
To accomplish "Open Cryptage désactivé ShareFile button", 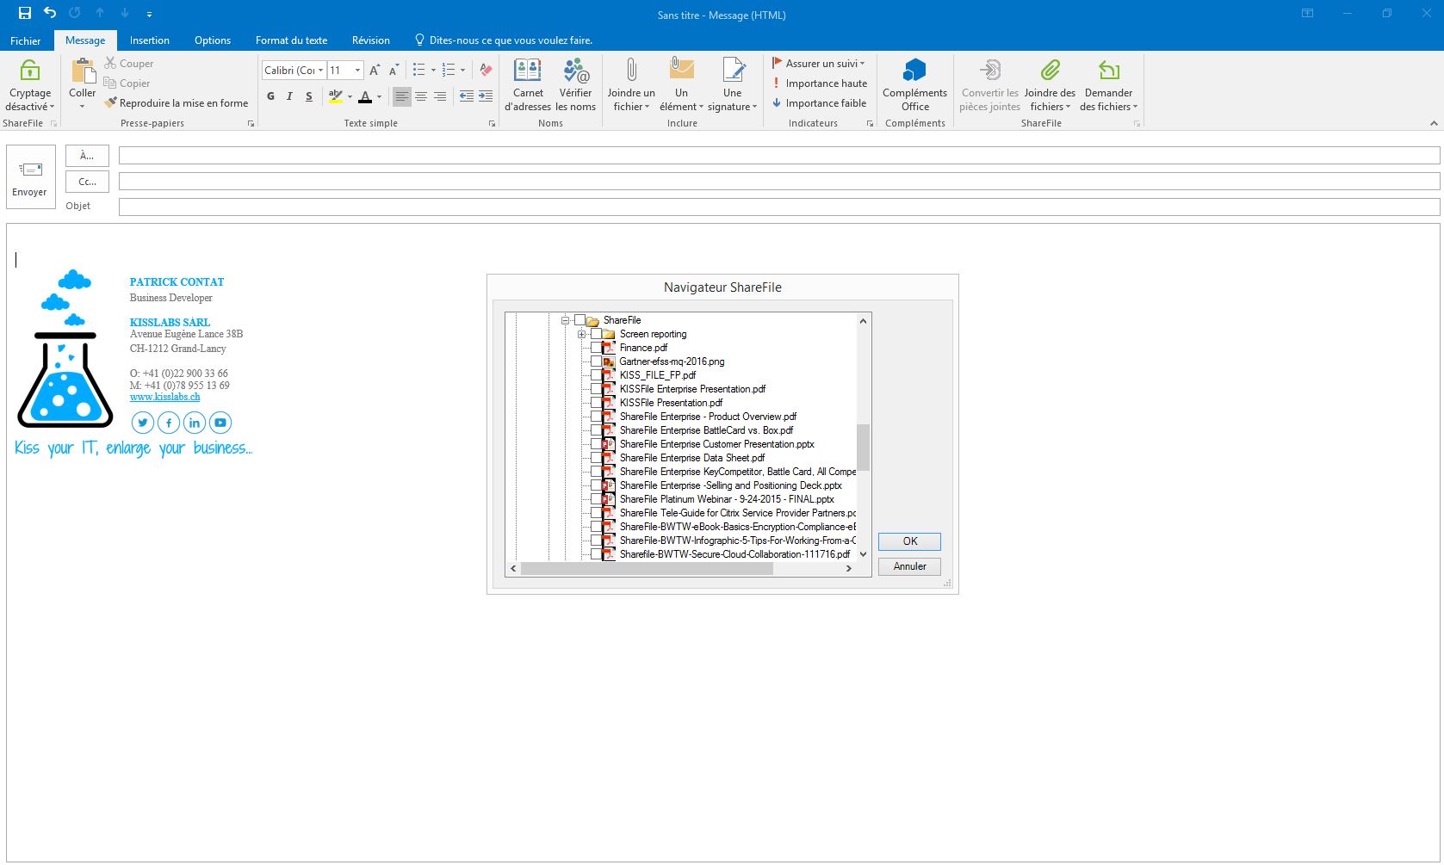I will coord(30,85).
